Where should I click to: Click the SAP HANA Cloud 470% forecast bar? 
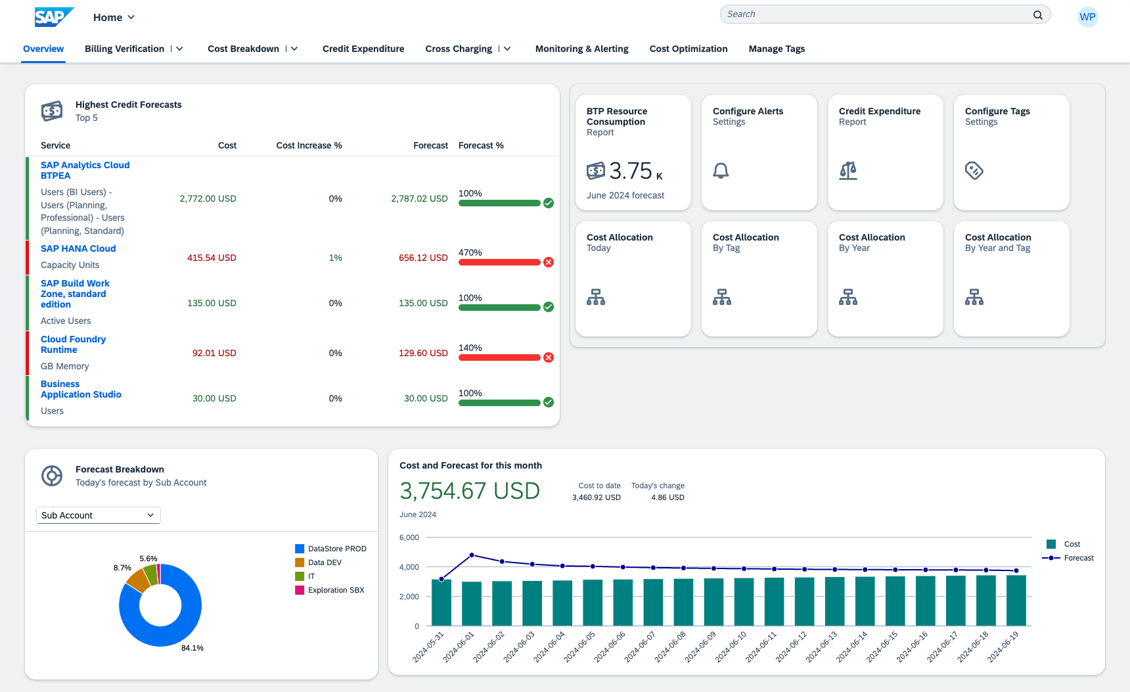(x=499, y=262)
